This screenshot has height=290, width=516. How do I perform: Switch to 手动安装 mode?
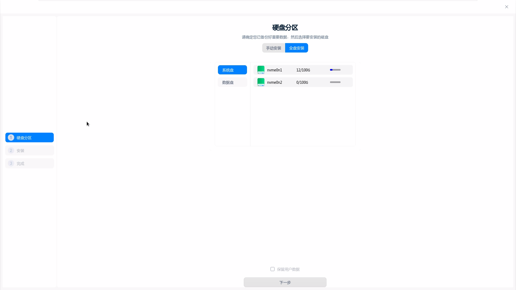coord(274,48)
